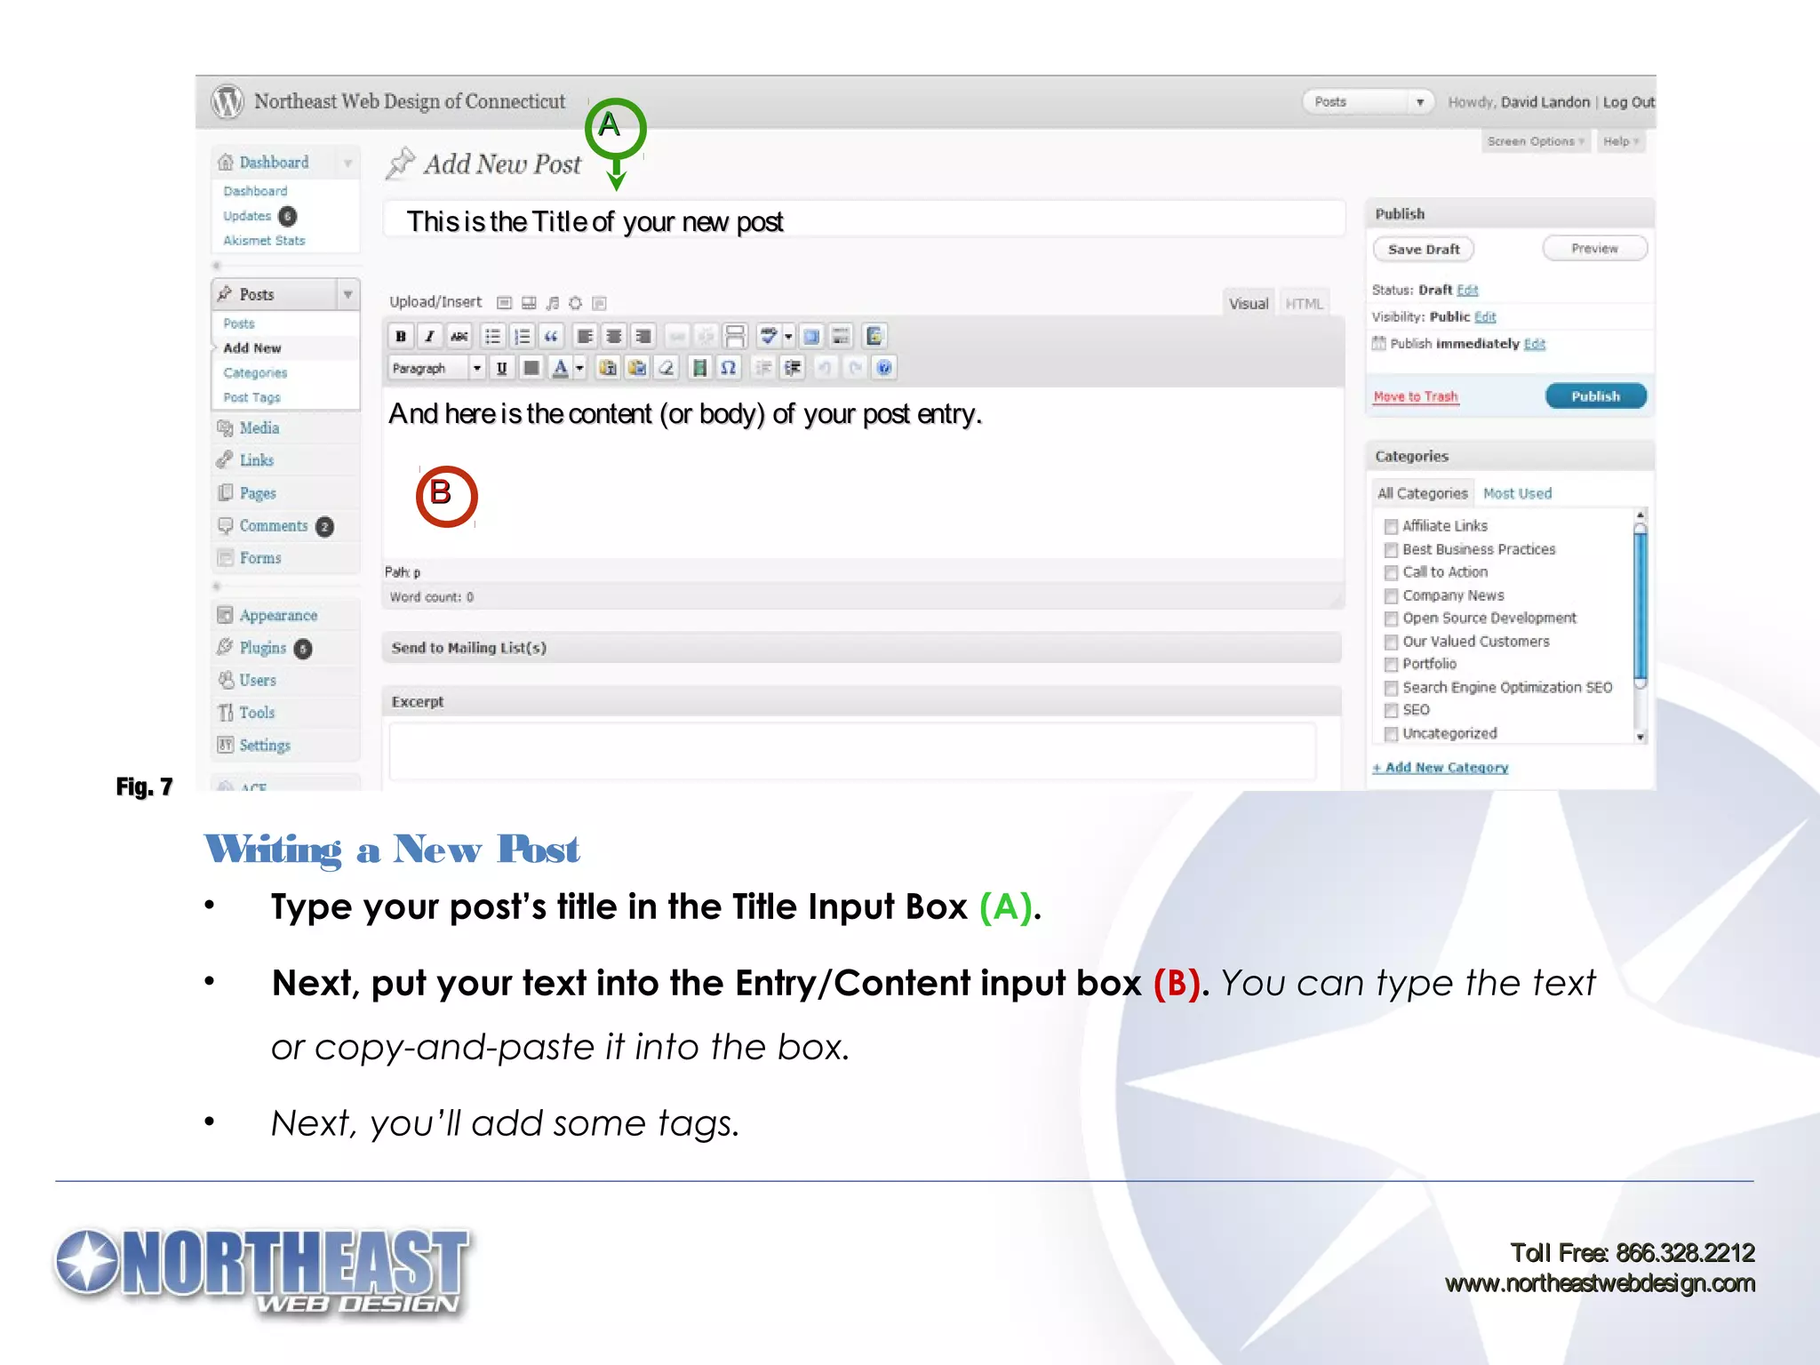The image size is (1820, 1365).
Task: Toggle italic formatting in the editor
Action: coord(430,336)
